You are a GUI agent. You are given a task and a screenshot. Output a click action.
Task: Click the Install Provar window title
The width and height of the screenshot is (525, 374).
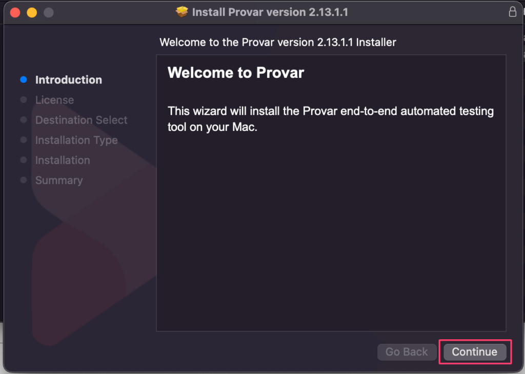270,12
